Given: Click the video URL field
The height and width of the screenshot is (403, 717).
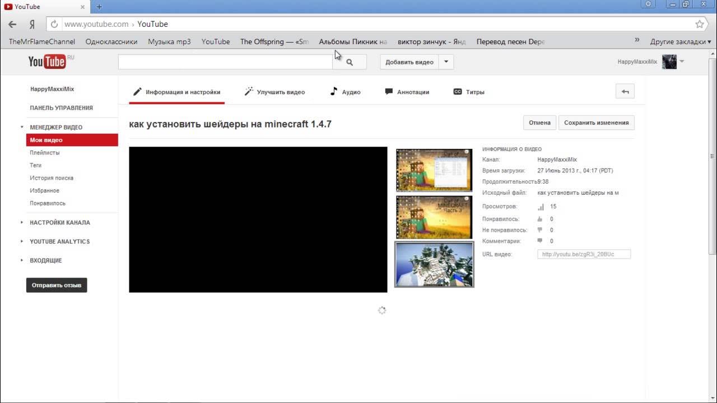Looking at the screenshot, I should pos(584,254).
